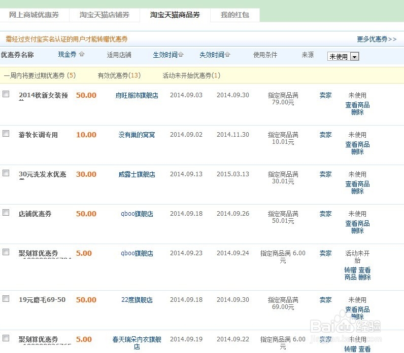Click 查看商品 for 威露士旗舰店 coupon
Viewport: 404px width, 353px height.
357,184
